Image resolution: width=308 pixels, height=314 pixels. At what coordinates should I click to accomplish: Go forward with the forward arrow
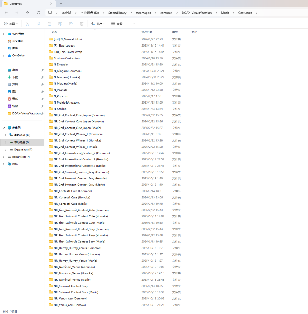point(17,13)
